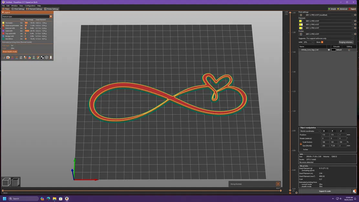Open print settings cog beside preset
The image size is (359, 202).
[x=355, y=15]
